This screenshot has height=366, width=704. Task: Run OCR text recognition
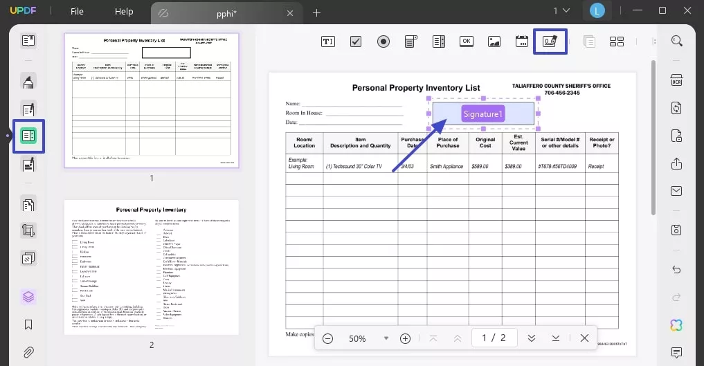tap(676, 80)
